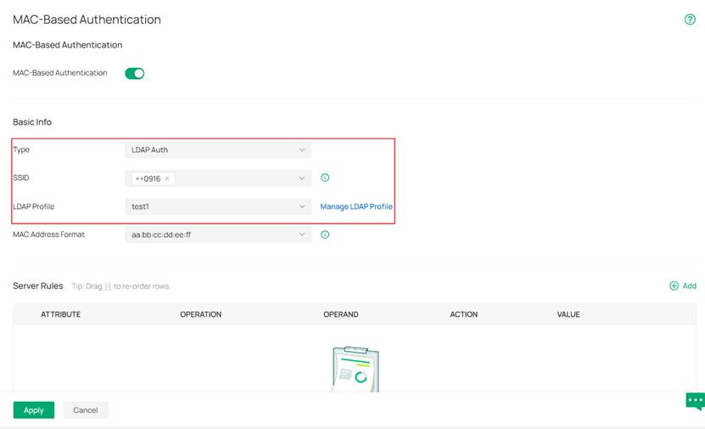Click the drag handle icon in the tip
The width and height of the screenshot is (705, 429).
(108, 287)
